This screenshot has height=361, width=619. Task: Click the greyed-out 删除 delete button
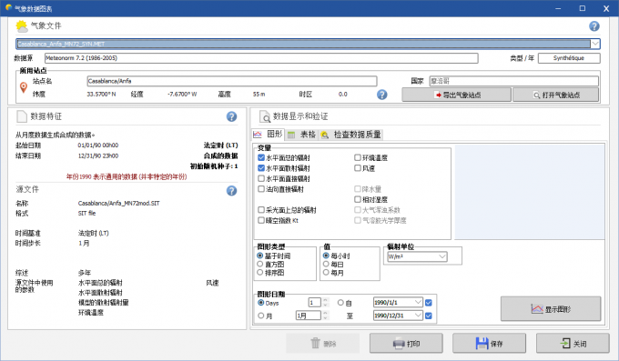(x=323, y=344)
